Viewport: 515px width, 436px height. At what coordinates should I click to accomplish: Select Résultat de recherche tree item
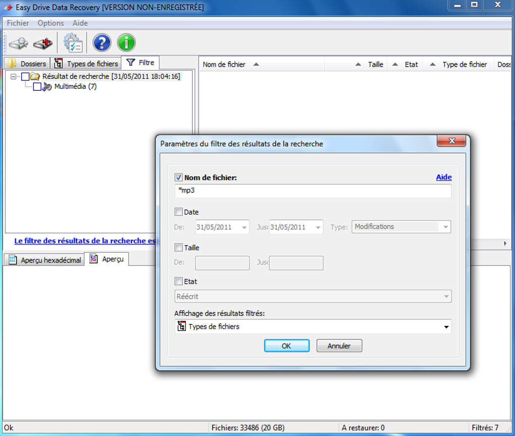coord(112,77)
